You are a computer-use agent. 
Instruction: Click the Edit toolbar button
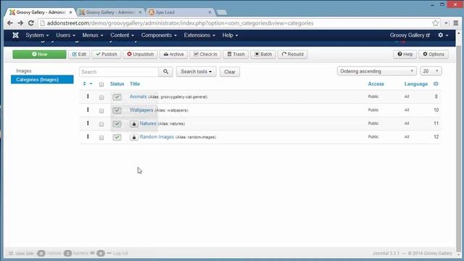(79, 54)
